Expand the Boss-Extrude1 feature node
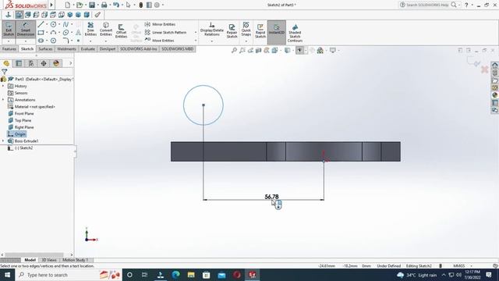 point(3,140)
